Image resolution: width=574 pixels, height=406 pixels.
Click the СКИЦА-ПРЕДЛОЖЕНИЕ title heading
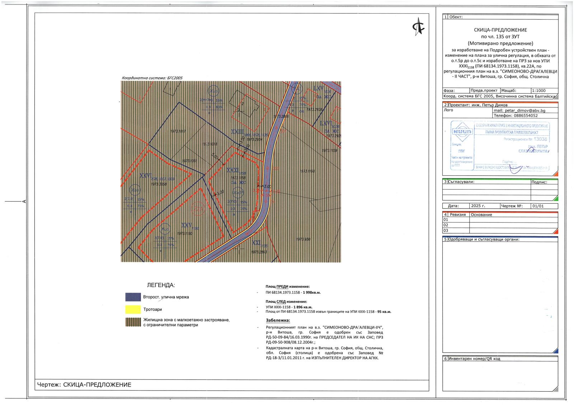(x=500, y=30)
